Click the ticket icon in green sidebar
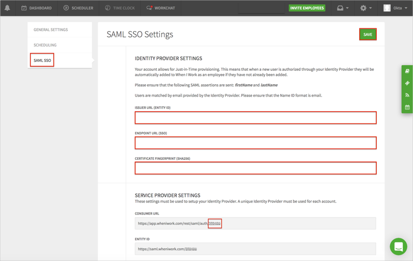The height and width of the screenshot is (261, 413). point(407,83)
